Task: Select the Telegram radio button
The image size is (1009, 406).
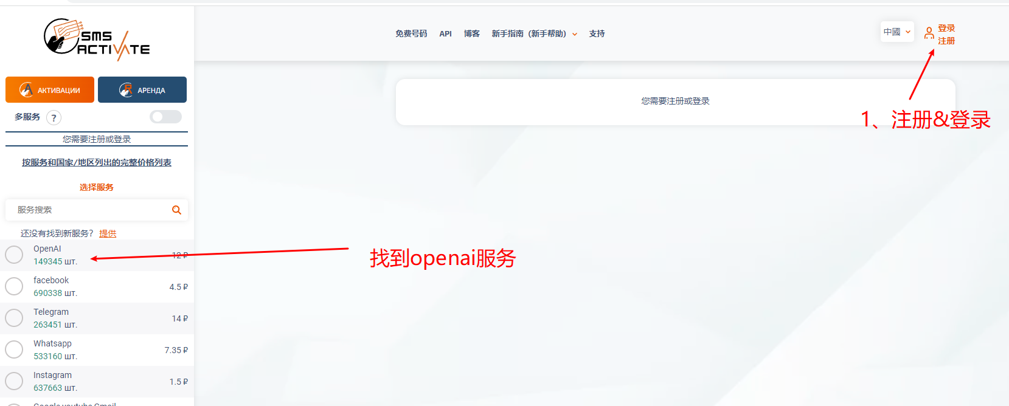Action: coord(14,318)
